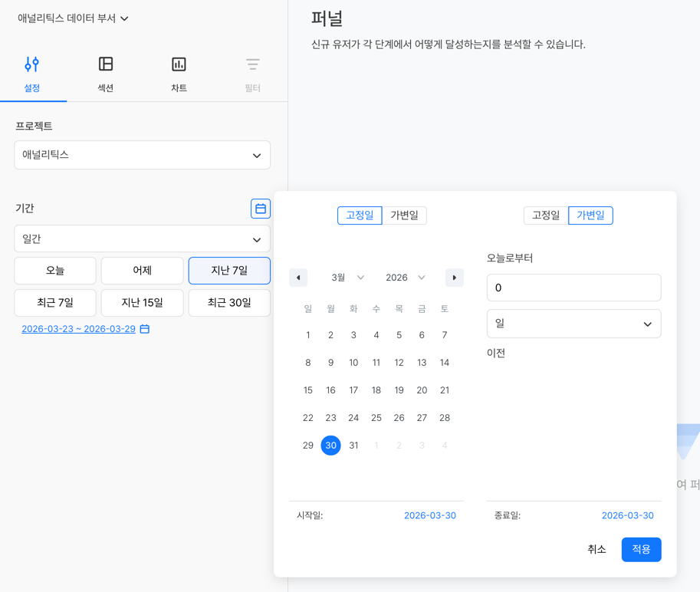Click the 필터 filter icon
The width and height of the screenshot is (700, 592).
pos(252,64)
